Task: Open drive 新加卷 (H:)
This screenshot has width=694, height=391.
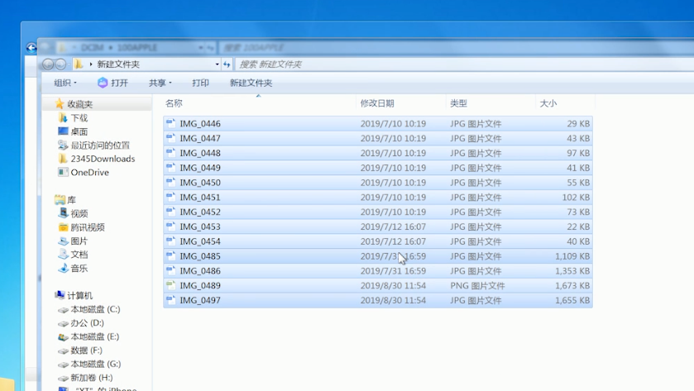Action: click(92, 378)
